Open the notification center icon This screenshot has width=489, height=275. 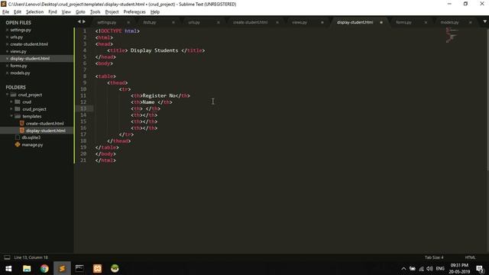point(481,269)
